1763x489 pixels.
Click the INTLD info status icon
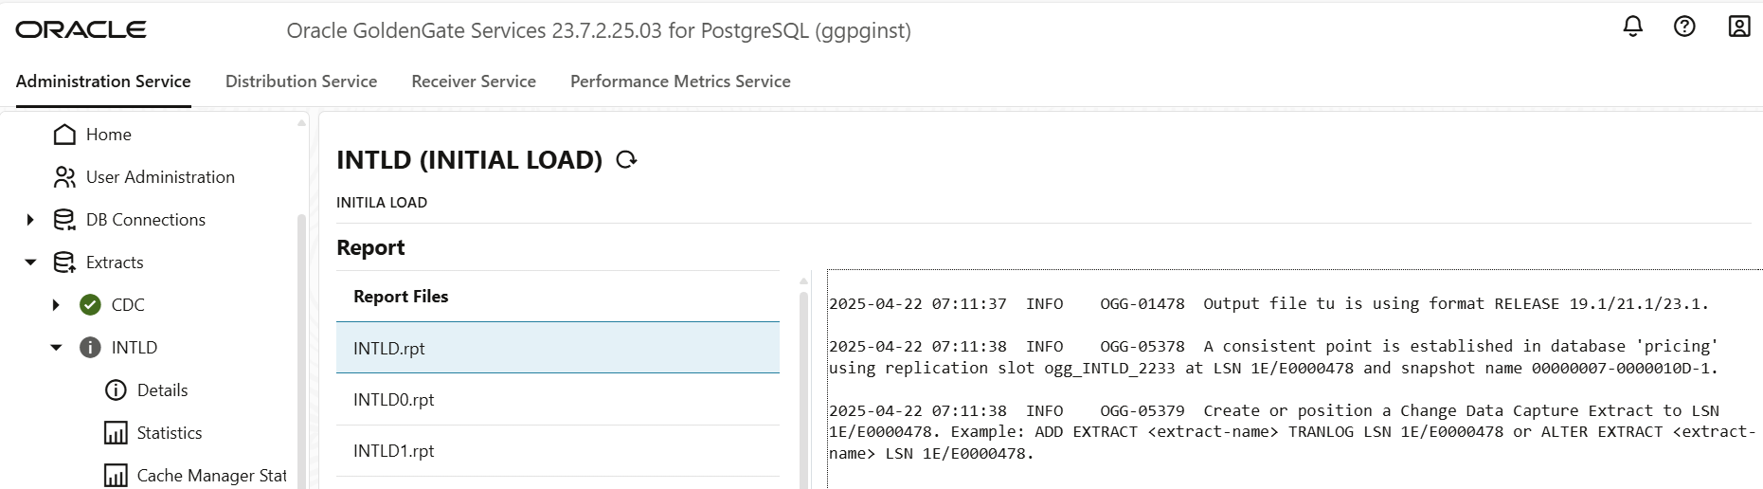[90, 347]
